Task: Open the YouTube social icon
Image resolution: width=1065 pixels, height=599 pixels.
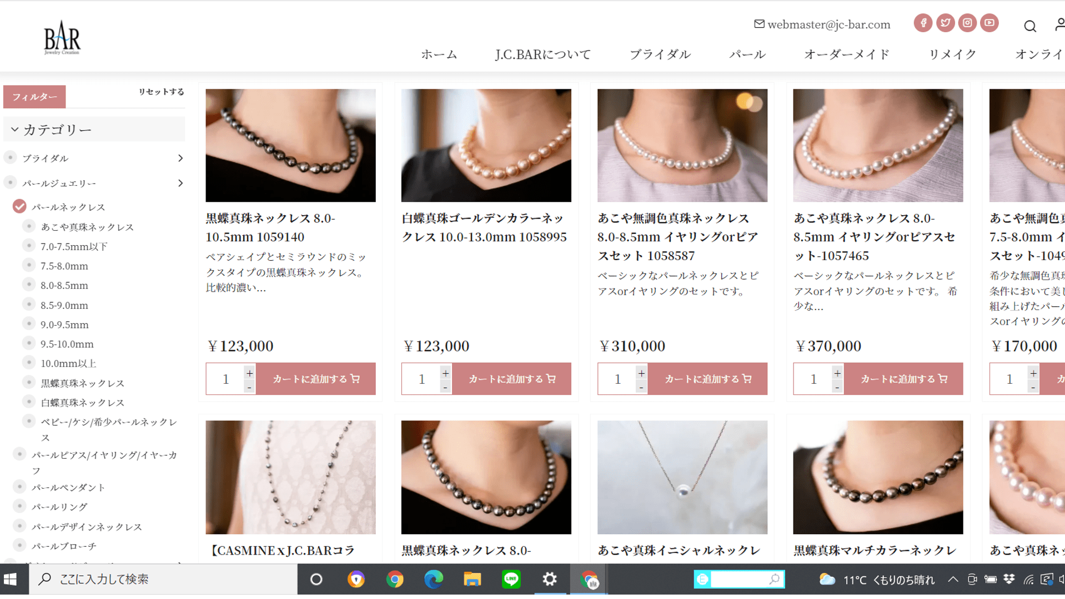Action: click(989, 23)
